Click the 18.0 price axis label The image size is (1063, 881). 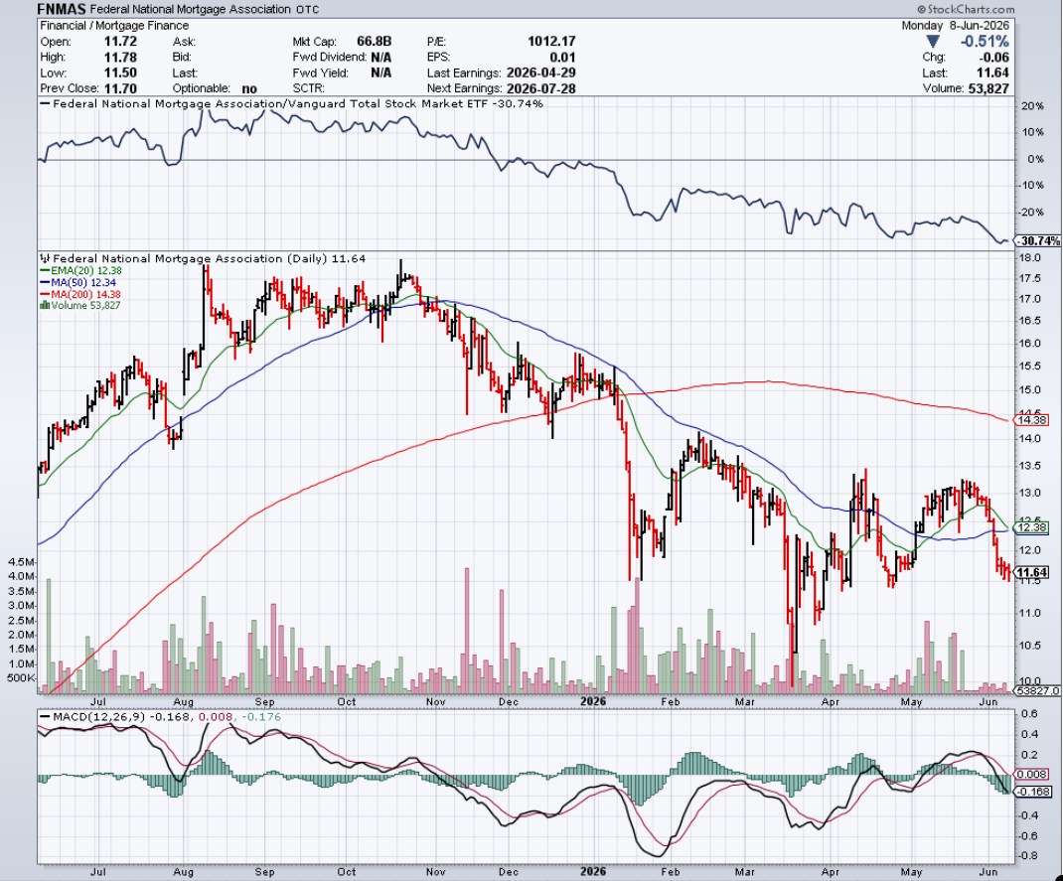click(1030, 257)
